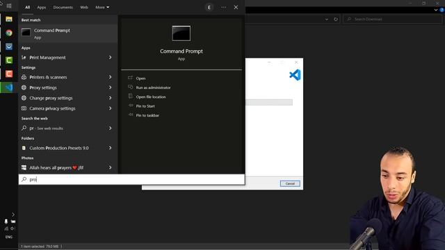Click the Change proxy settings globe icon
This screenshot has height=250, width=445.
24,98
